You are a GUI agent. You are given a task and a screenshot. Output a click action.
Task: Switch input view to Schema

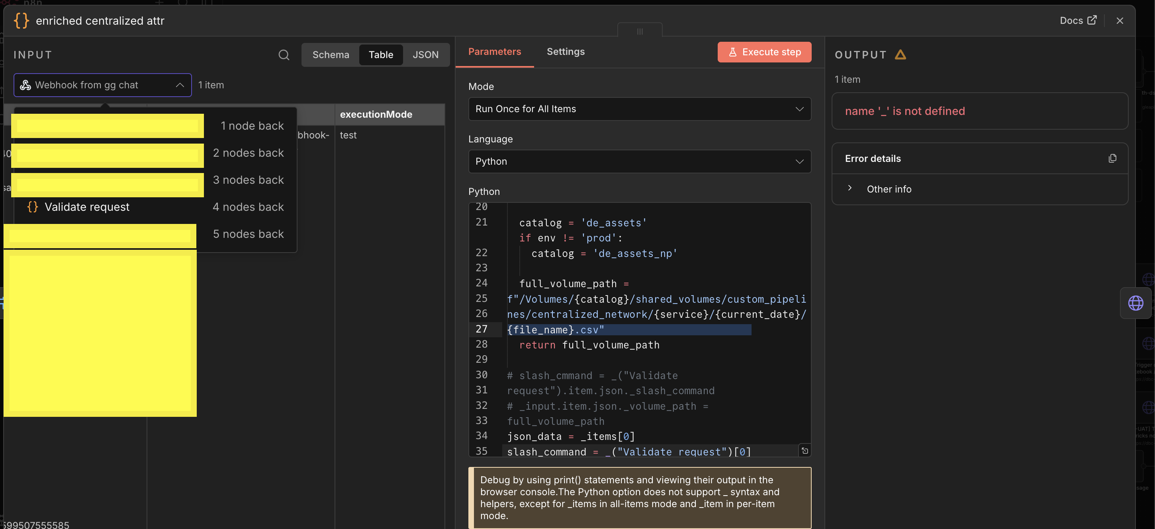[x=331, y=54]
